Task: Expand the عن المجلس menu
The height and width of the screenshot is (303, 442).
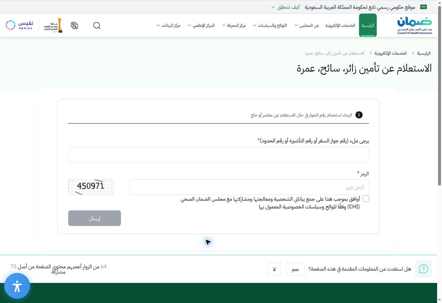Action: (x=307, y=26)
